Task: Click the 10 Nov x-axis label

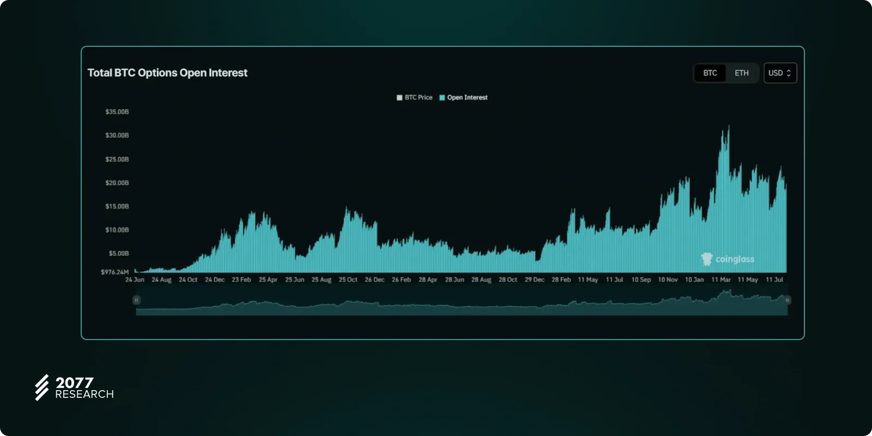Action: coord(668,280)
